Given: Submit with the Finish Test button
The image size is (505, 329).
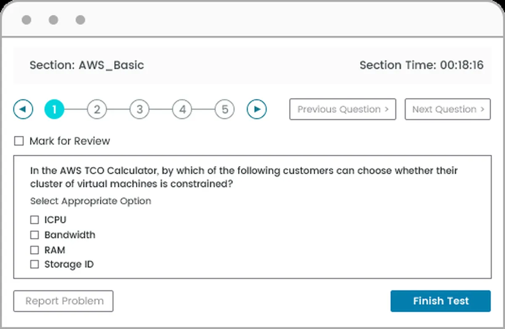Looking at the screenshot, I should 440,301.
